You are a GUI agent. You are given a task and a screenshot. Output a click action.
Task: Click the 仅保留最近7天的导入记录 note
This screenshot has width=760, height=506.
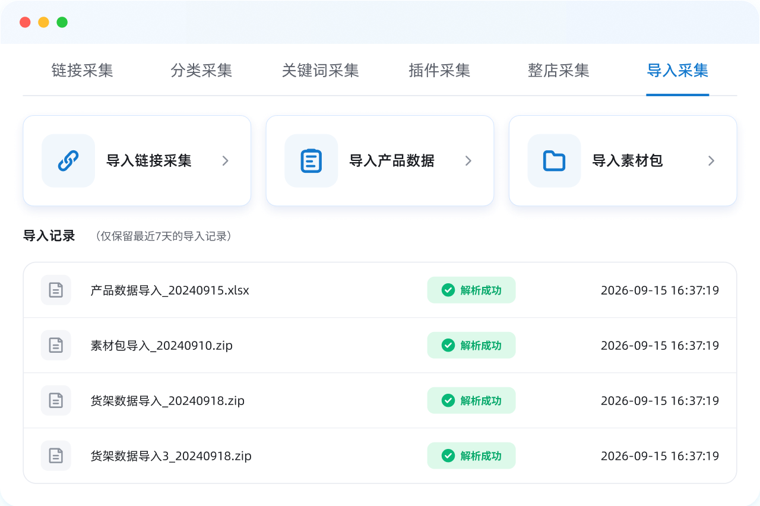coord(163,236)
